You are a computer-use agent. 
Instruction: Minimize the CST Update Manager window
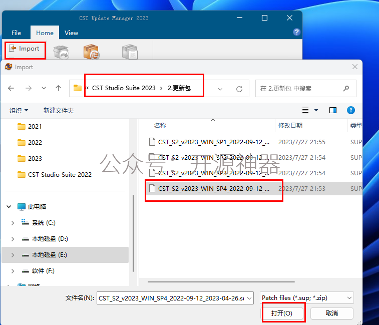pos(239,18)
